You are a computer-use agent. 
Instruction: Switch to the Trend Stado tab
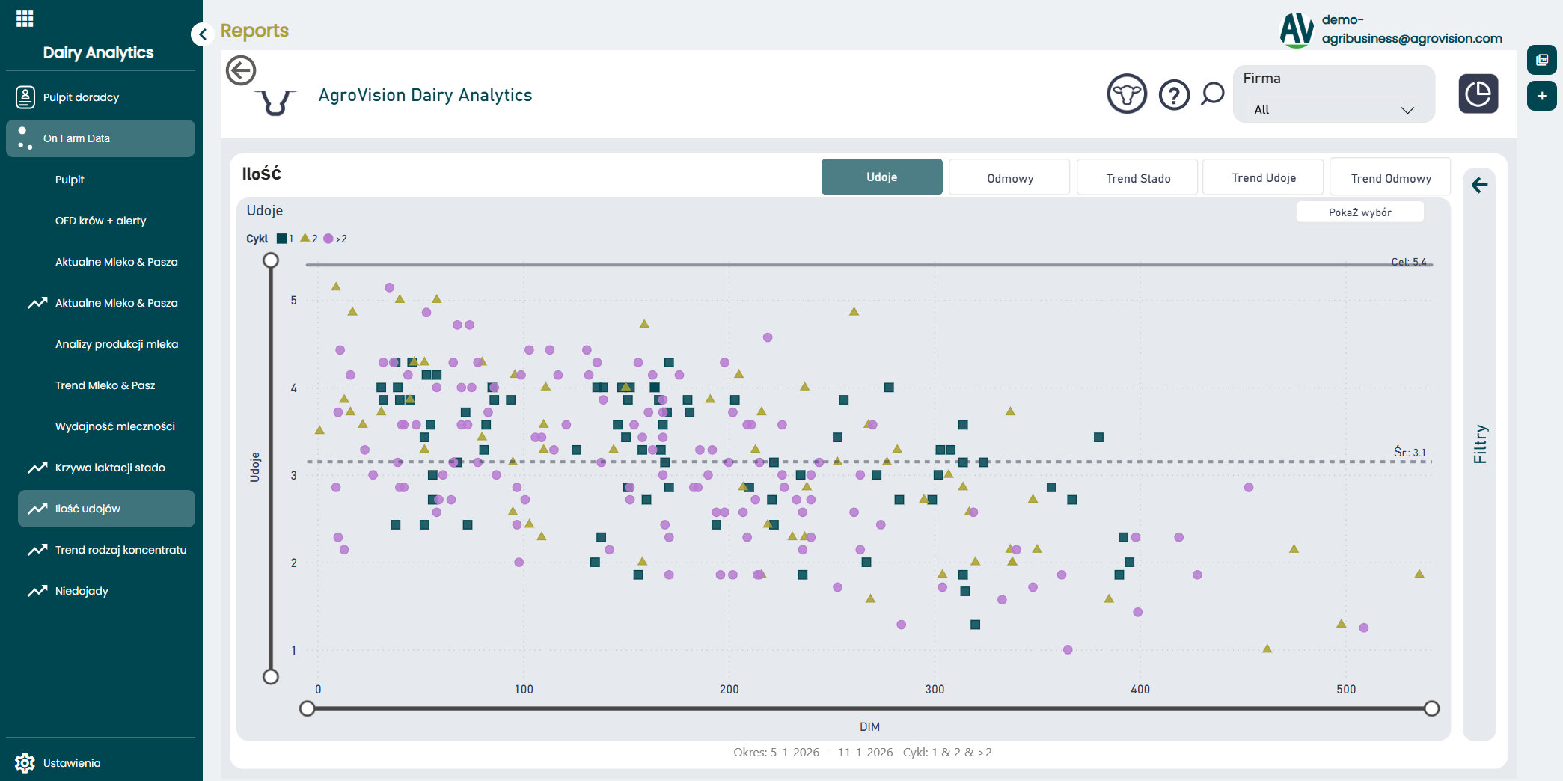point(1137,178)
